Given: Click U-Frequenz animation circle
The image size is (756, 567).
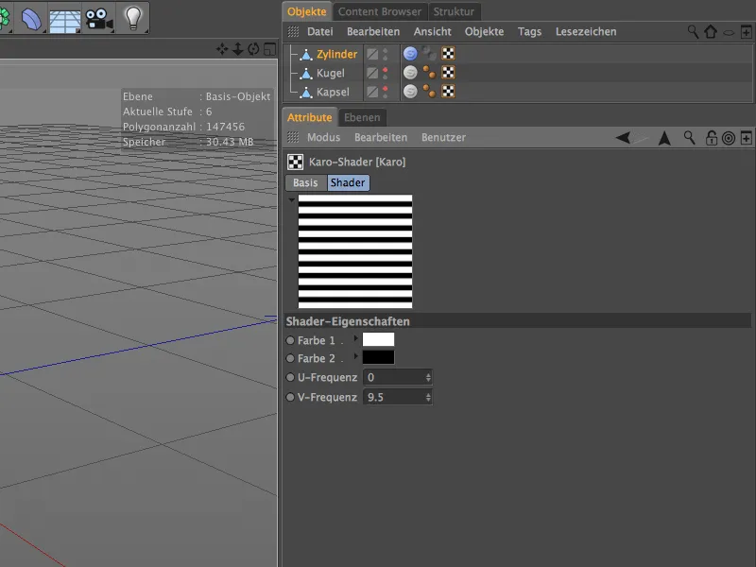Looking at the screenshot, I should tap(290, 377).
